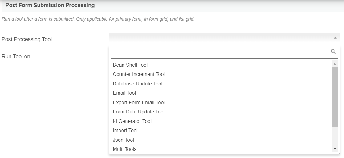Click the tool list scrollbar thumb
The image size is (344, 158).
pos(335,97)
